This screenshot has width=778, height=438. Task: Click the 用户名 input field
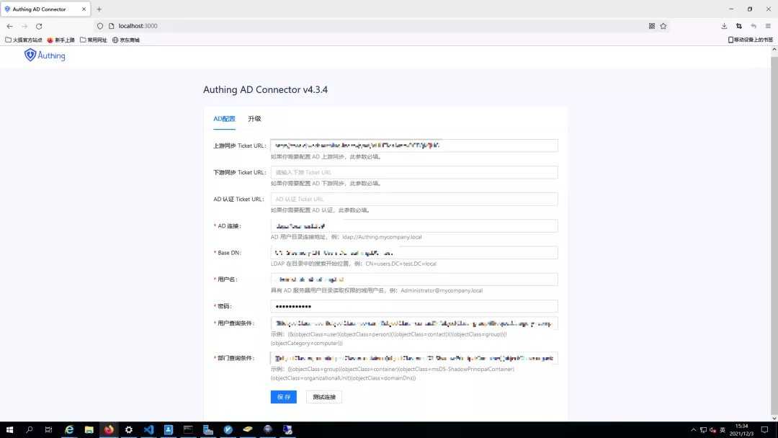[413, 280]
